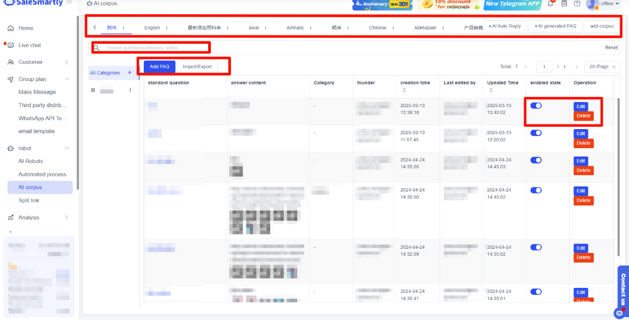The image size is (629, 320).
Task: Switch to the Chinese corpus tab
Action: pos(377,28)
